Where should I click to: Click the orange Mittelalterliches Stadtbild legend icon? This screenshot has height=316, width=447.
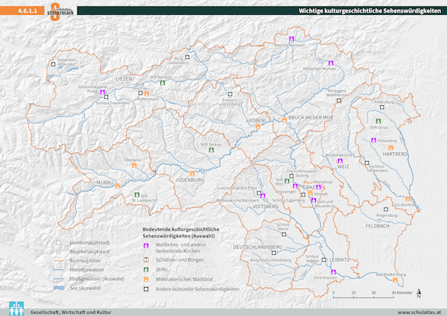146,279
